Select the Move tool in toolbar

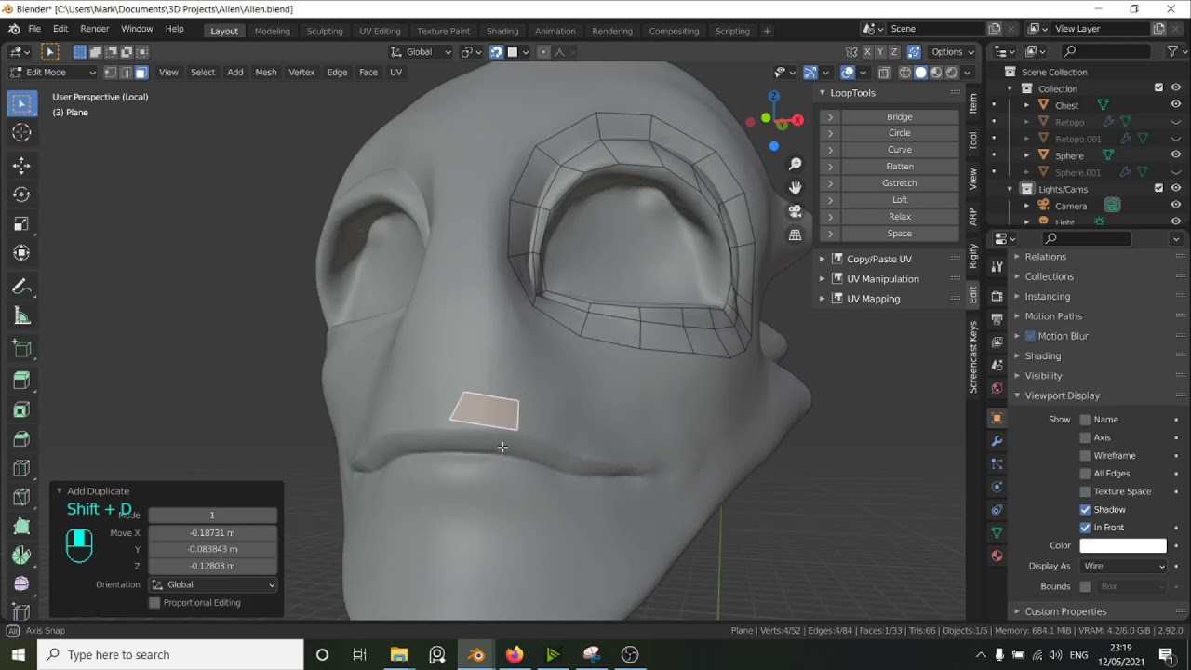point(21,166)
